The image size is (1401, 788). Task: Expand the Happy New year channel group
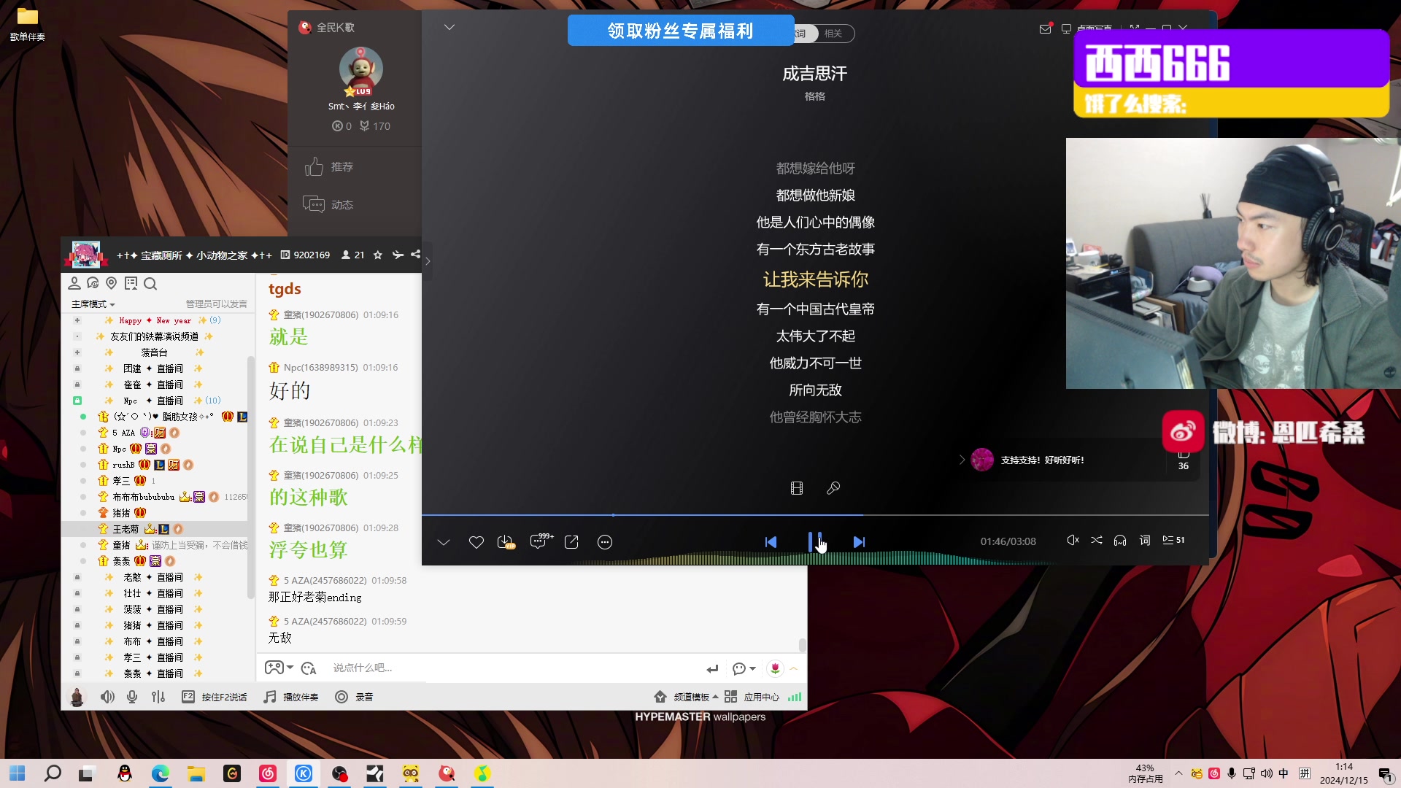(77, 320)
